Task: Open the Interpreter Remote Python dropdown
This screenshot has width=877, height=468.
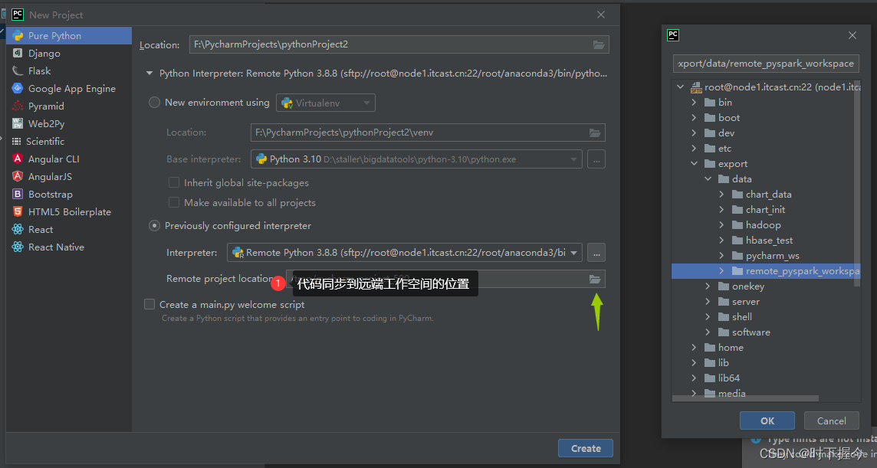Action: pos(404,253)
